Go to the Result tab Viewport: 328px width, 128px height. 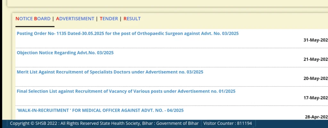(x=132, y=19)
